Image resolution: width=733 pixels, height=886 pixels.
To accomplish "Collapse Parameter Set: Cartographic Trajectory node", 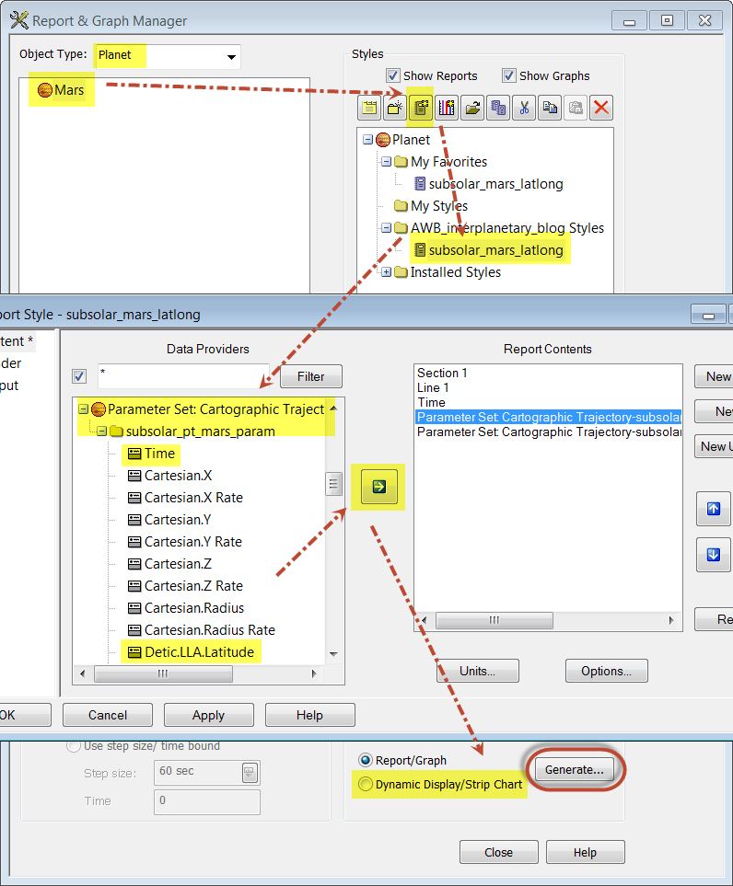I will tap(83, 408).
